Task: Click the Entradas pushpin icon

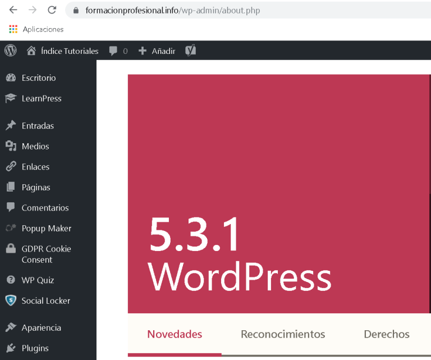Action: [x=11, y=125]
